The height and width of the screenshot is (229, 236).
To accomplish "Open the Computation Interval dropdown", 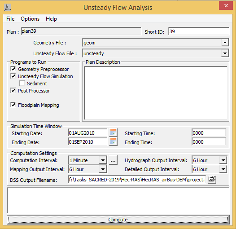I will 103,160.
